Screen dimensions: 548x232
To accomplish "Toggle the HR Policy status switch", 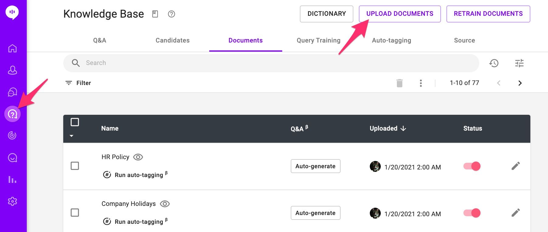I will pyautogui.click(x=472, y=166).
